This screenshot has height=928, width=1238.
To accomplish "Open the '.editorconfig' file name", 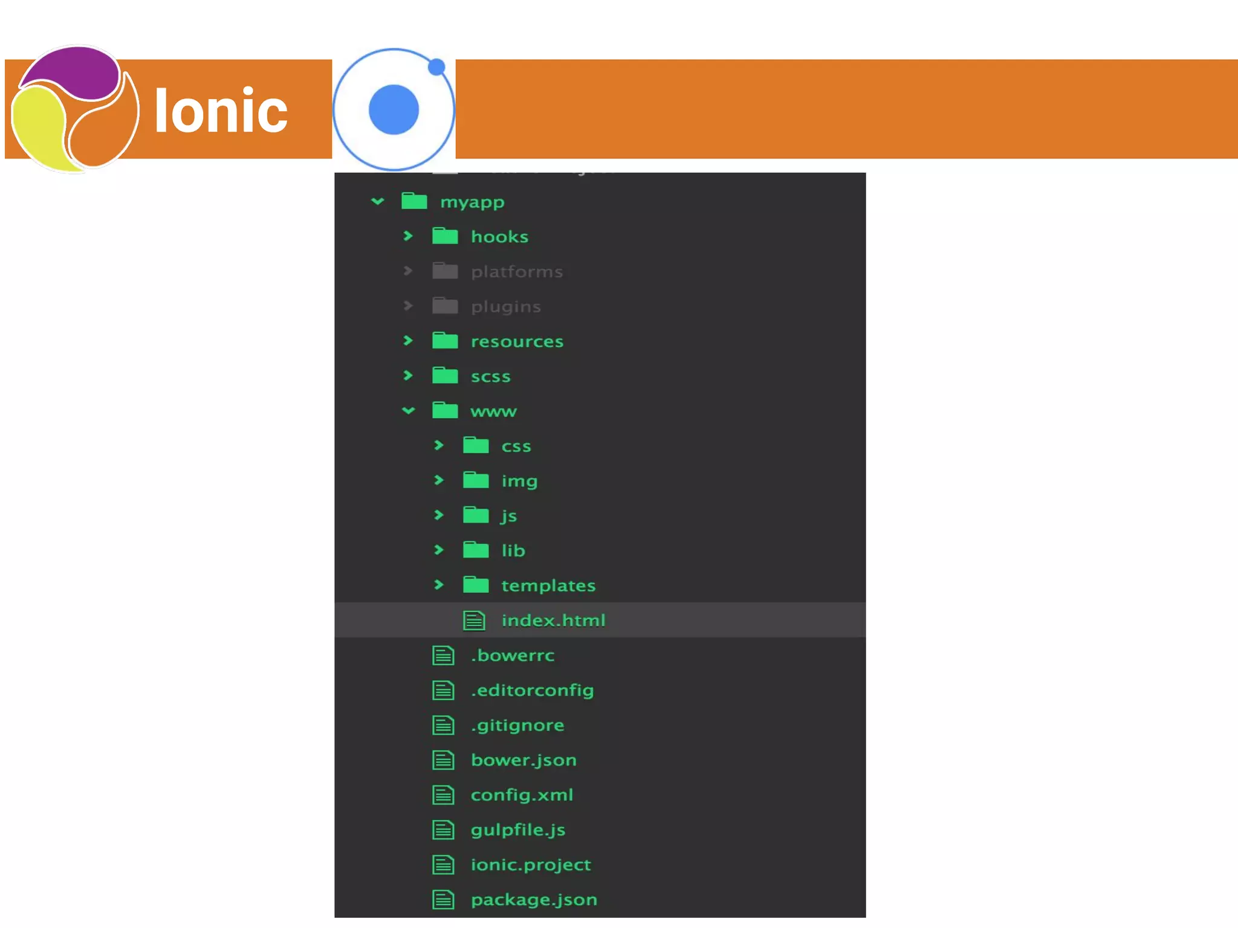I will (533, 691).
